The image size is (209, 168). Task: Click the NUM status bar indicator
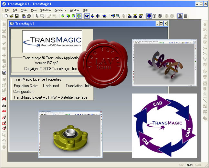tap(190, 165)
